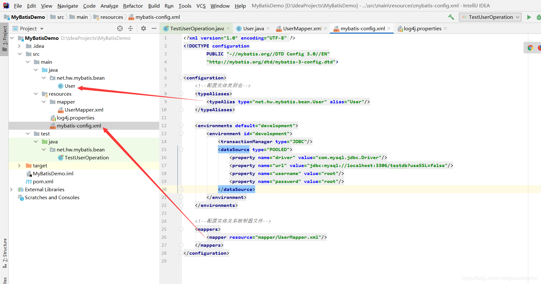Click the Build project hammer icon
This screenshot has width=541, height=284.
(451, 17)
